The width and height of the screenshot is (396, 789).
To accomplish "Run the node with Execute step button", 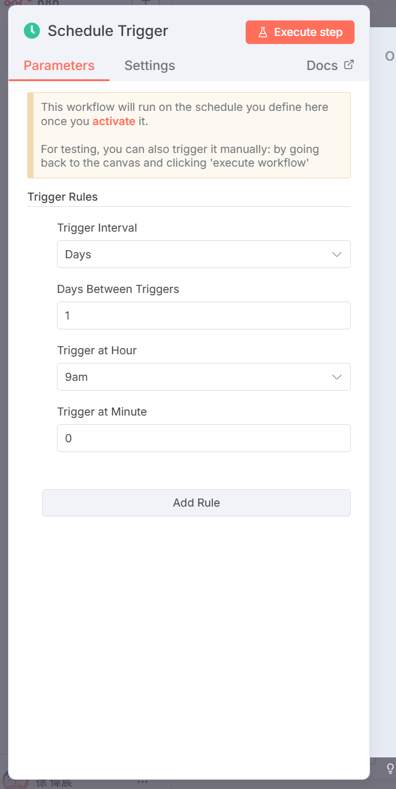I will coord(300,32).
